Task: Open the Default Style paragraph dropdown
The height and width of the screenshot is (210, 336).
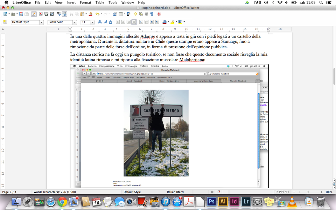Action: click(x=42, y=22)
